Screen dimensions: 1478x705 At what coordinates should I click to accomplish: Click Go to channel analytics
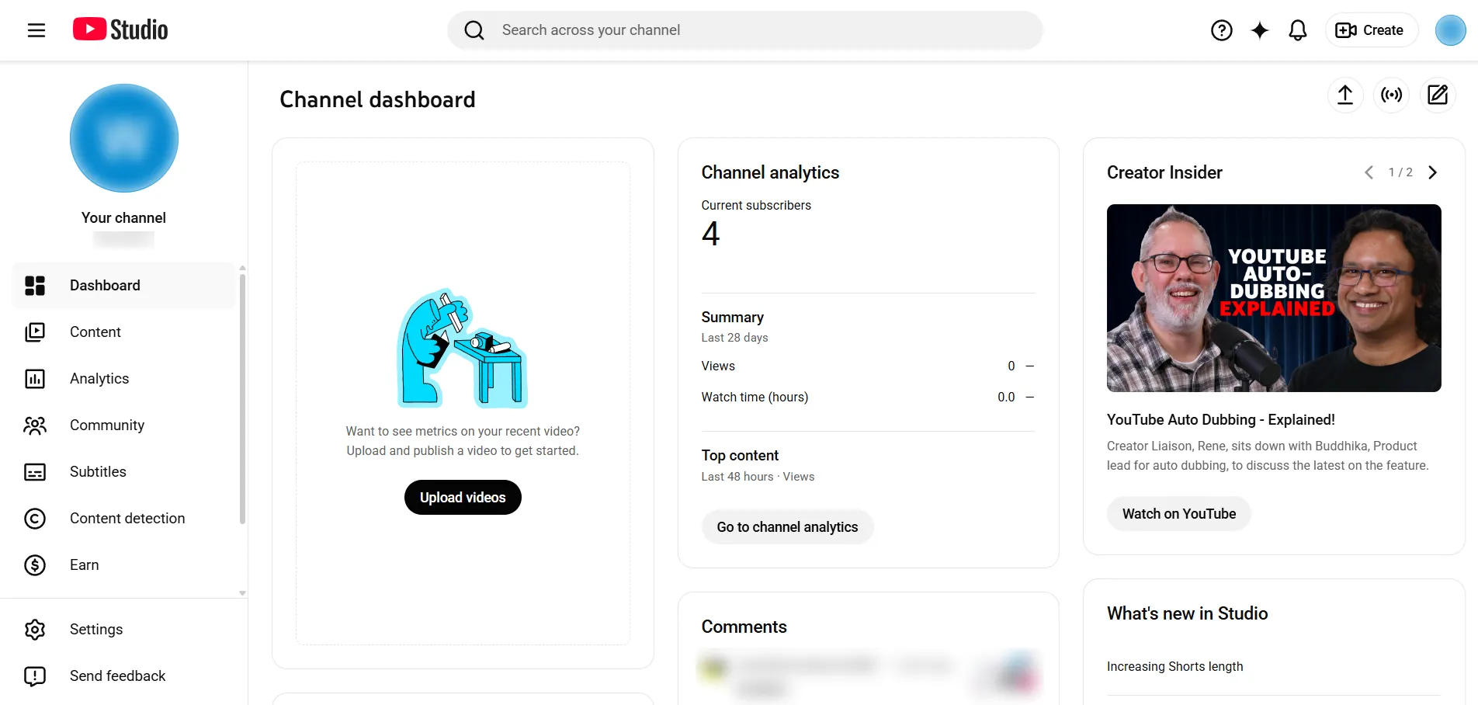tap(787, 527)
